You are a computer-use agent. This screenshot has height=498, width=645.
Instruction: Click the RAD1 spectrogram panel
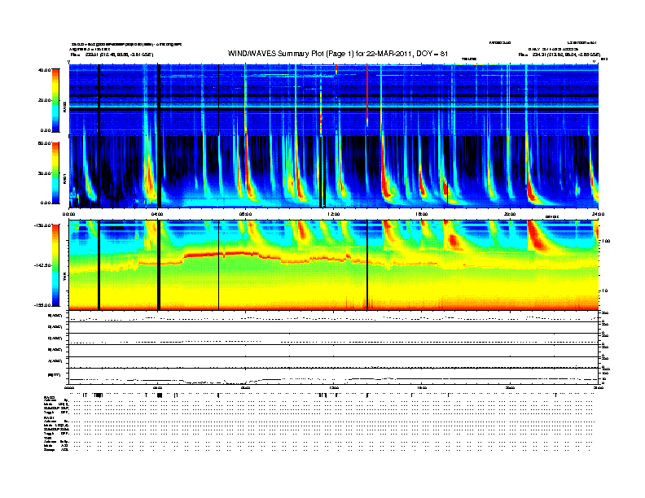pyautogui.click(x=334, y=172)
